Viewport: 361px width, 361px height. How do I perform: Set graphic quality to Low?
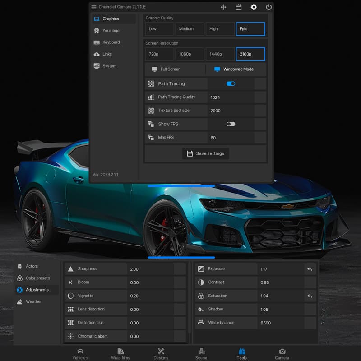coord(160,29)
